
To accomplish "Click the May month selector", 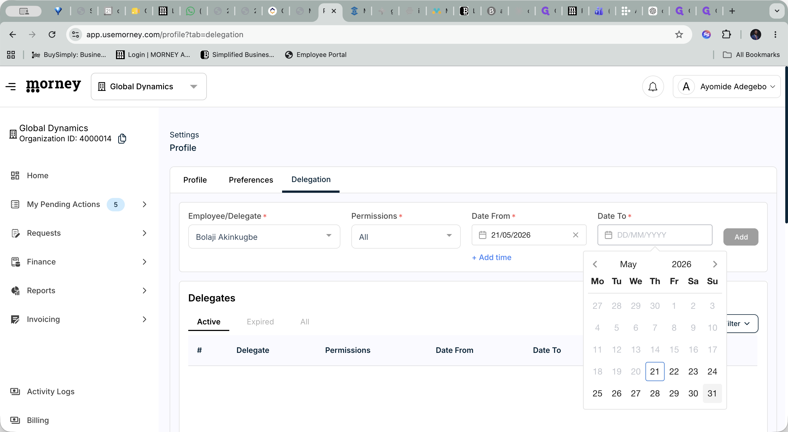I will pos(628,264).
